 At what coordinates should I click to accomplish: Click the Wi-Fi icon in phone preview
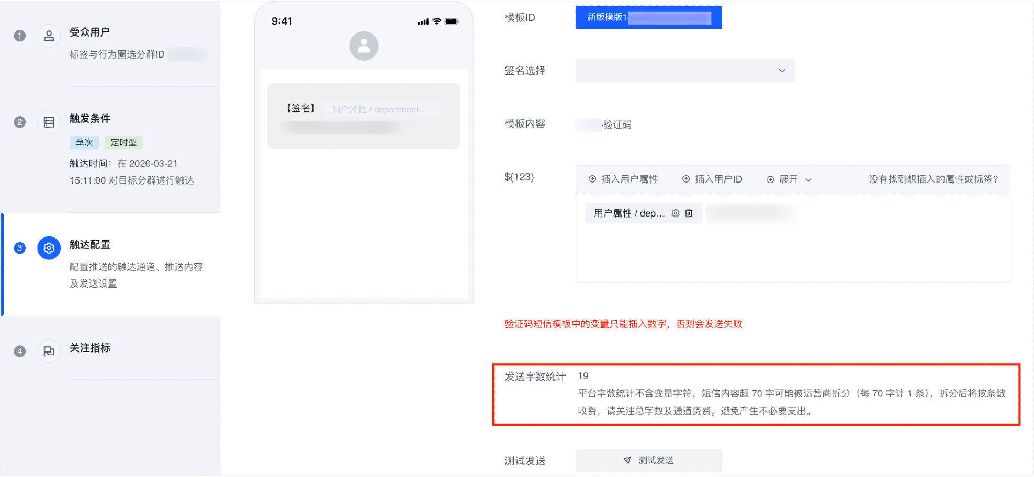click(x=436, y=21)
